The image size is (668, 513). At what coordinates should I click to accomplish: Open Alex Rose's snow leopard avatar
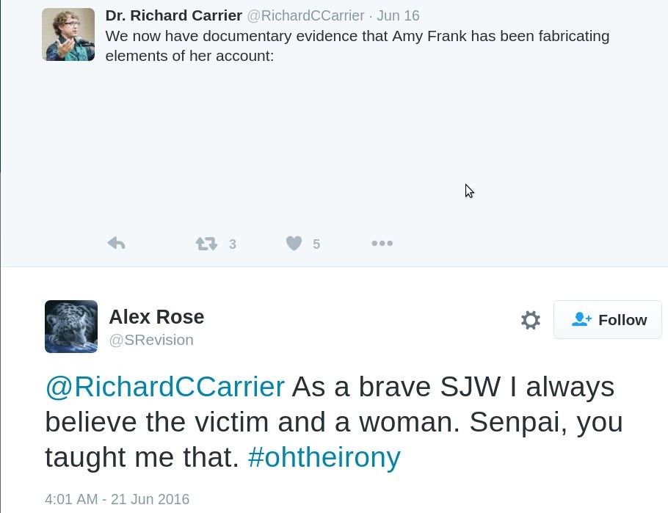pyautogui.click(x=71, y=327)
